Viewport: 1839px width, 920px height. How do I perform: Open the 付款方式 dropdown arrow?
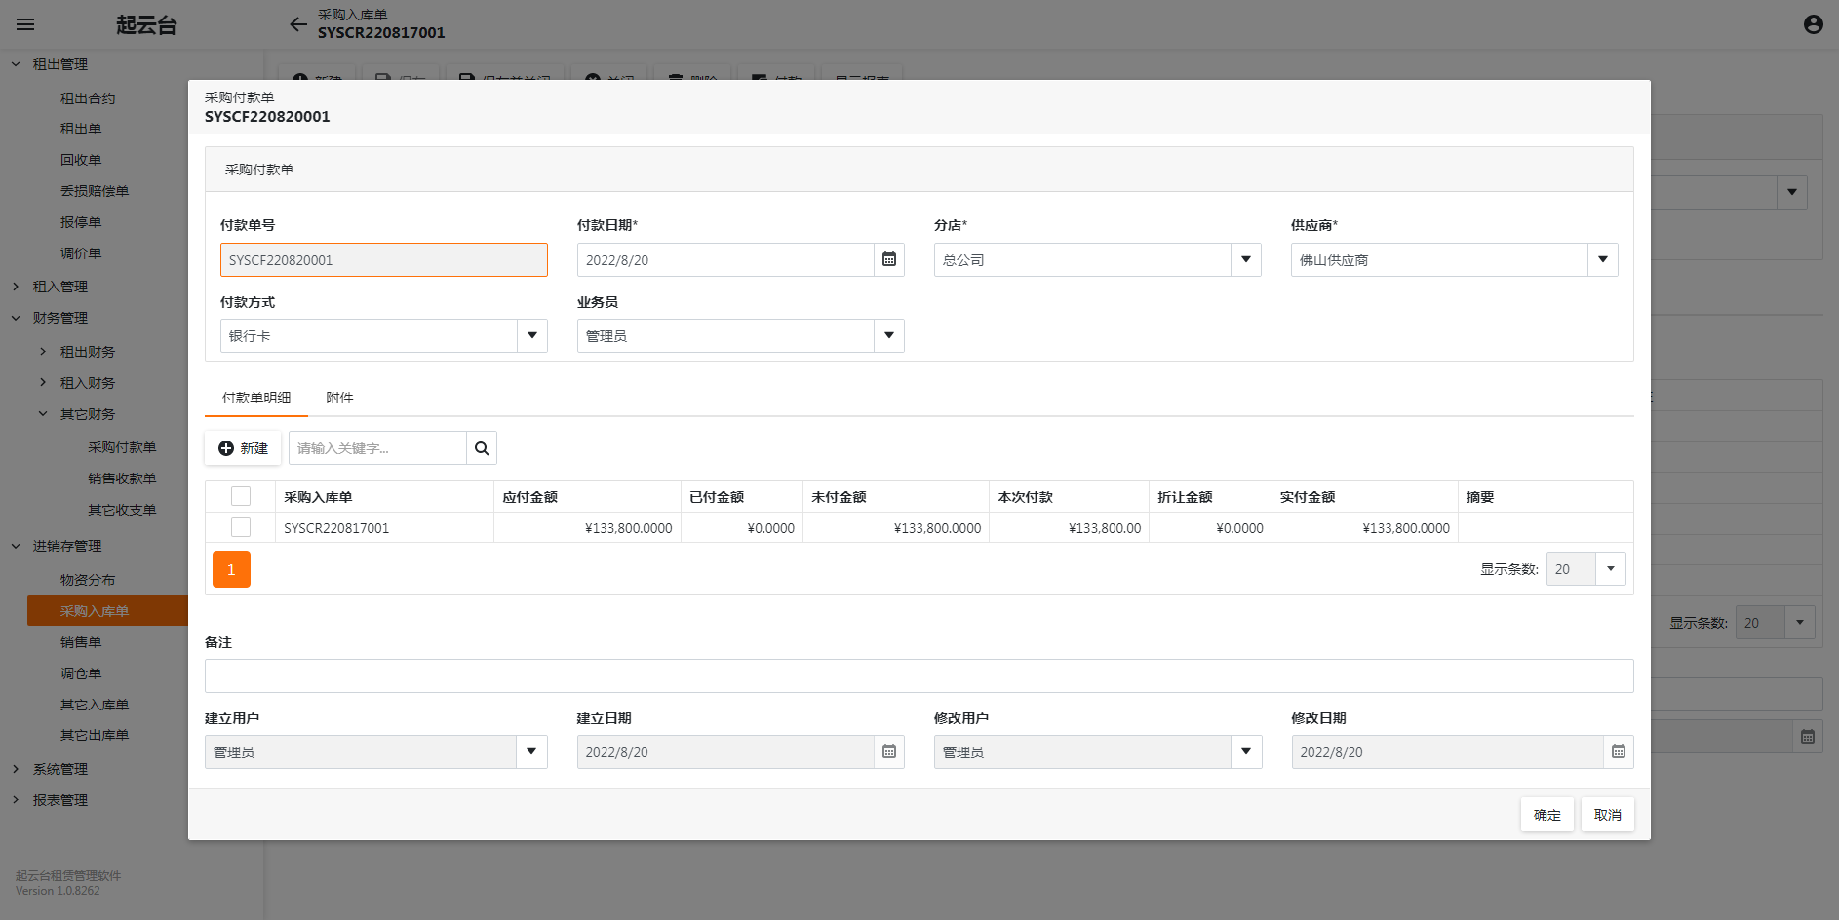532,335
